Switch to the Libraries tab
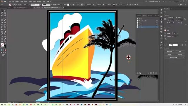The image size is (188, 106). pos(173,9)
